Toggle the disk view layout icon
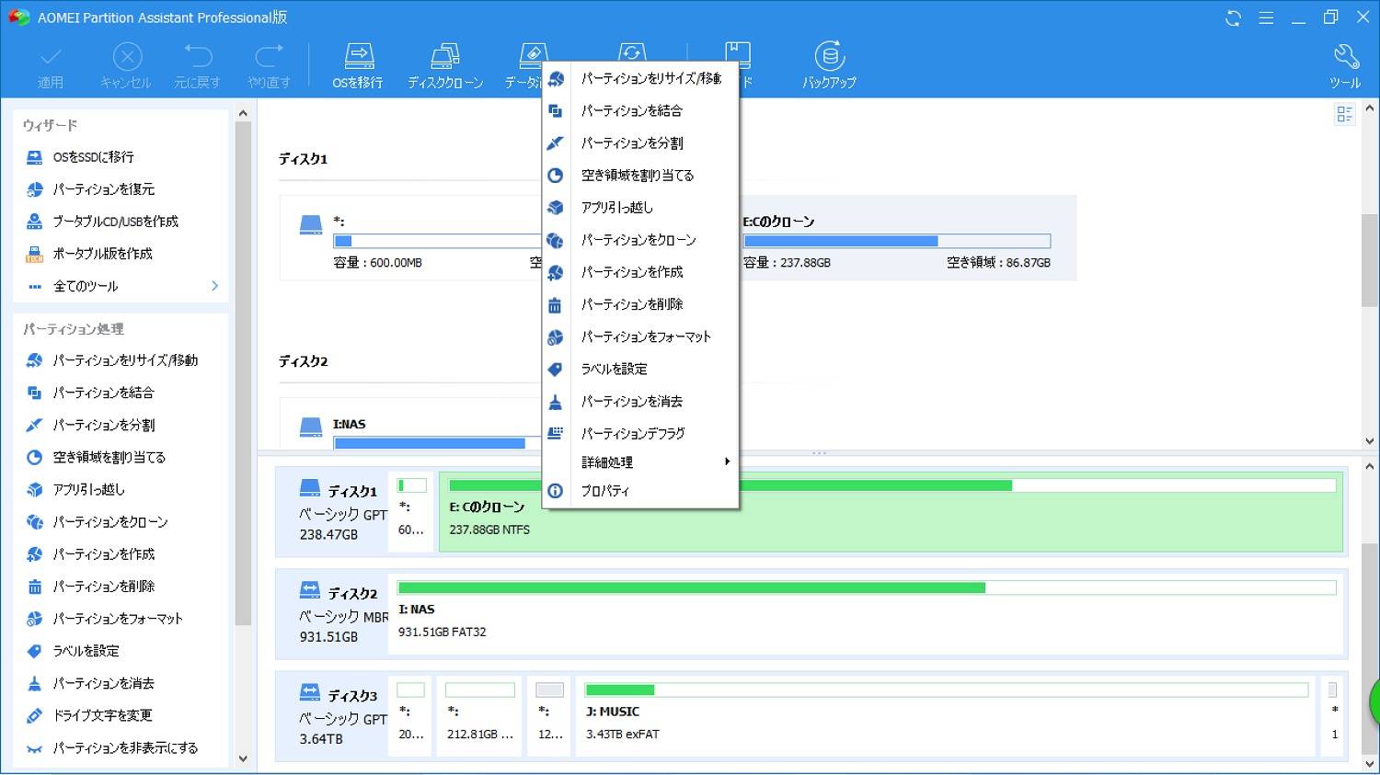Screen dimensions: 1380x775 pos(1344,114)
